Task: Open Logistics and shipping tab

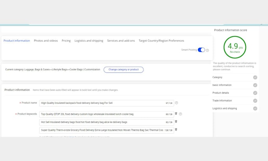Action: coord(89,41)
